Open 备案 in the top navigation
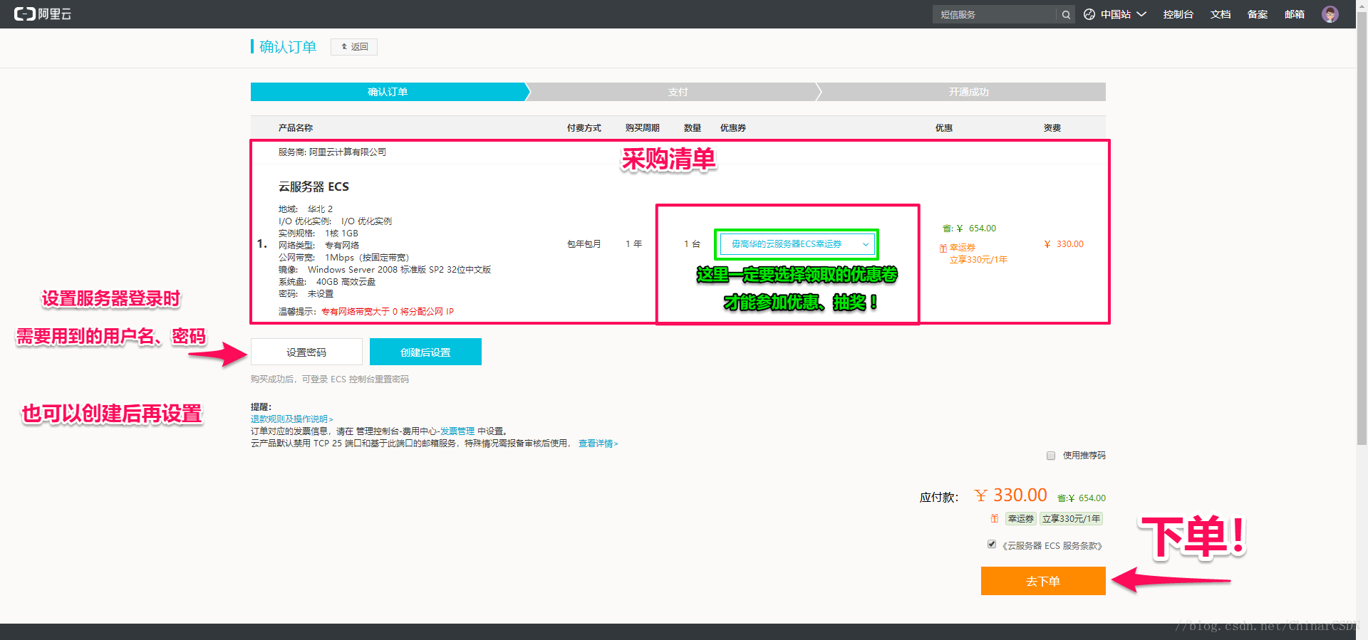This screenshot has width=1368, height=640. coord(1258,14)
